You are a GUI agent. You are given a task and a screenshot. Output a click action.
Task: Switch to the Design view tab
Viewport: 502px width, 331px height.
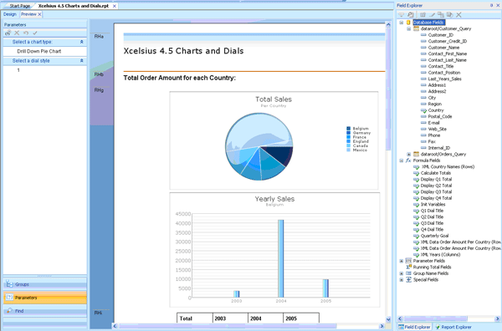pyautogui.click(x=10, y=14)
